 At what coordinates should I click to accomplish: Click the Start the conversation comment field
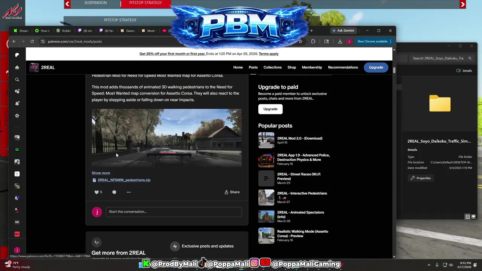point(174,212)
